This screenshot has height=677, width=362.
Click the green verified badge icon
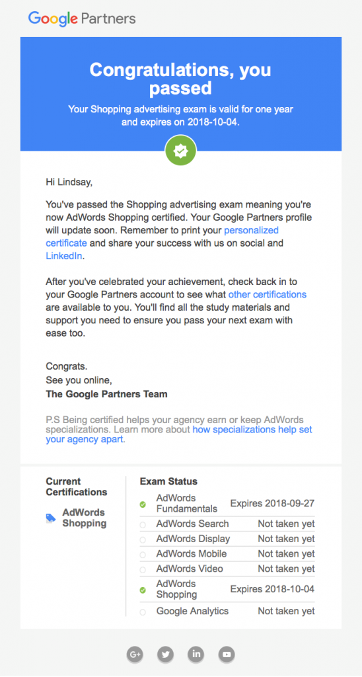tap(181, 151)
